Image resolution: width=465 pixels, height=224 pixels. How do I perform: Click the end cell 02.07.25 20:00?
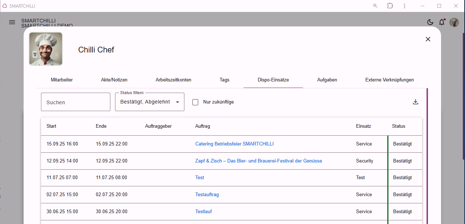click(x=111, y=194)
